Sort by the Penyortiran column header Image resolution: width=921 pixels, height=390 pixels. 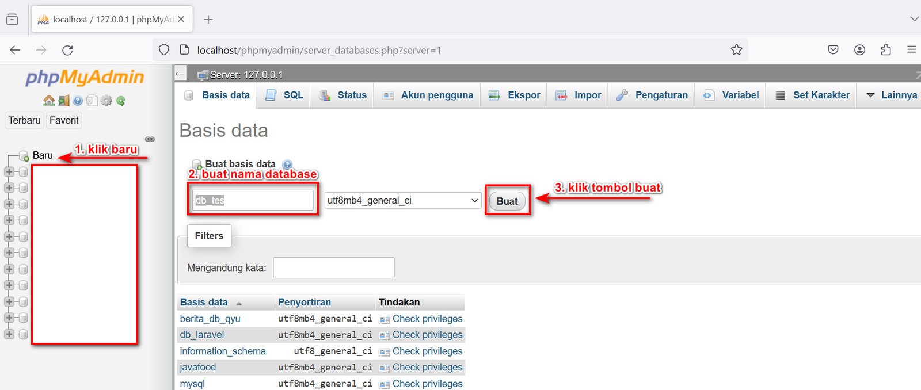point(304,302)
